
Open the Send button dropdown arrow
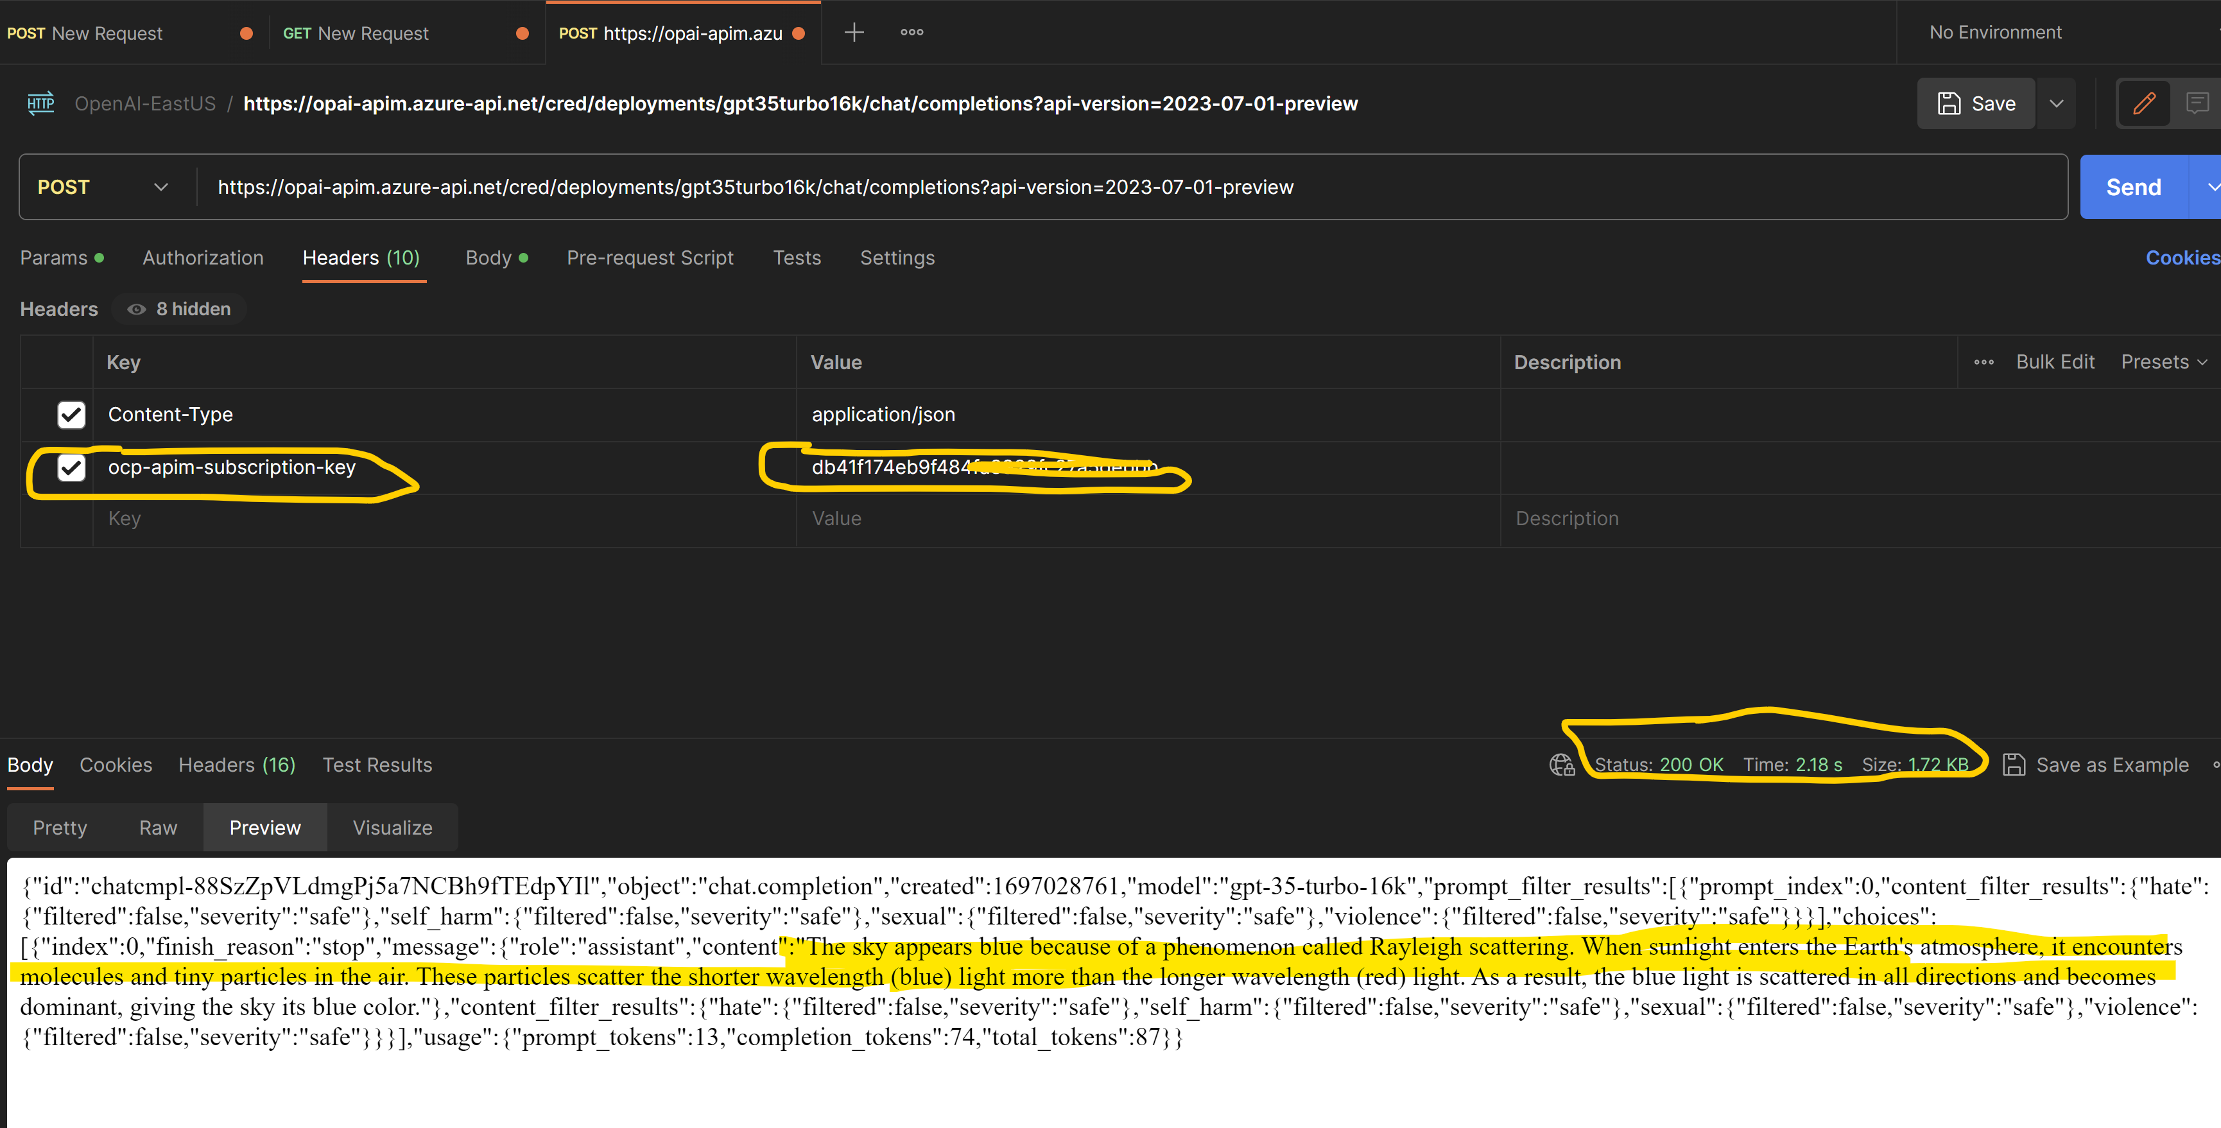2211,186
